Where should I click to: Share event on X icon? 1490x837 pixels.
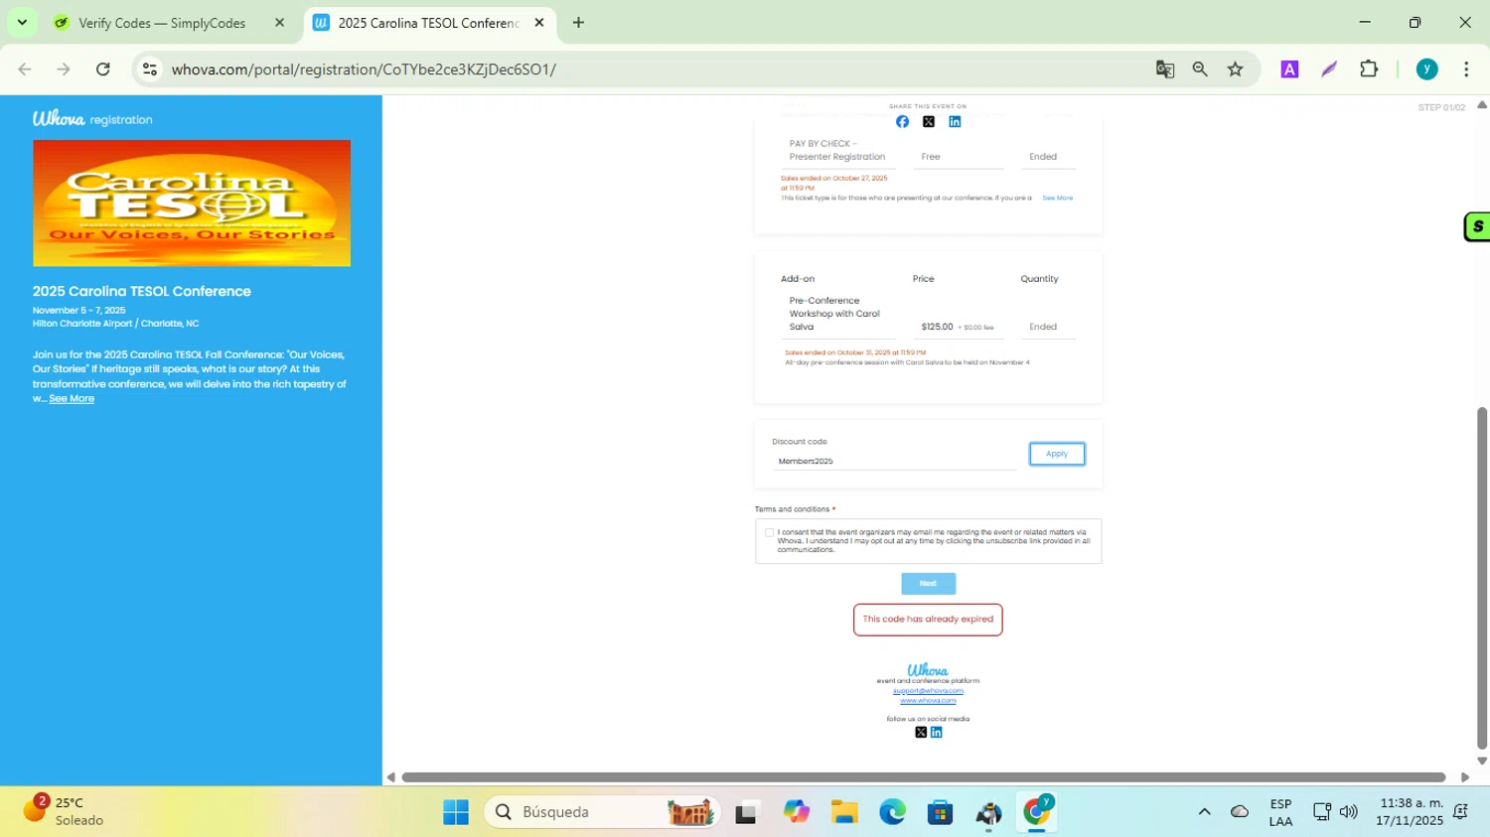click(x=929, y=121)
